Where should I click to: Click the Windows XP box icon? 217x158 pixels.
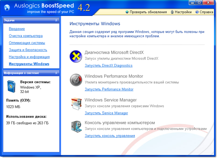click(x=11, y=86)
